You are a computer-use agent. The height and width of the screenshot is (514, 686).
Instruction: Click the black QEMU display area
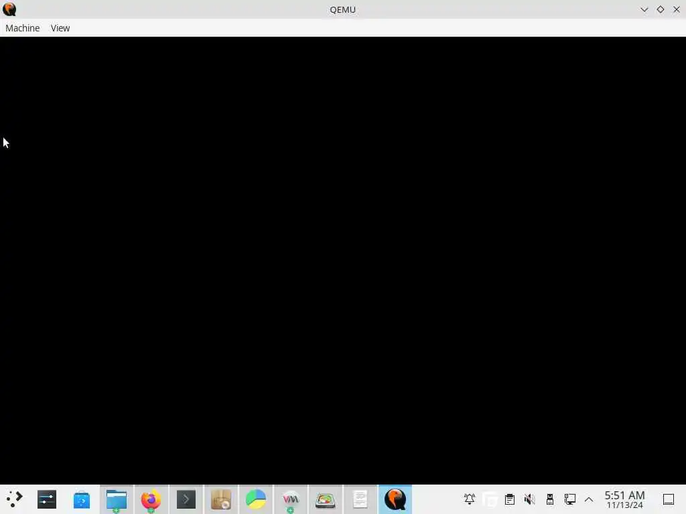click(343, 260)
